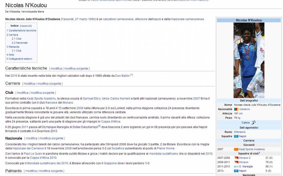Click 'modifica sorgente' beside Caratteristiche tecniche
This screenshot has height=176, width=283.
pos(76,68)
